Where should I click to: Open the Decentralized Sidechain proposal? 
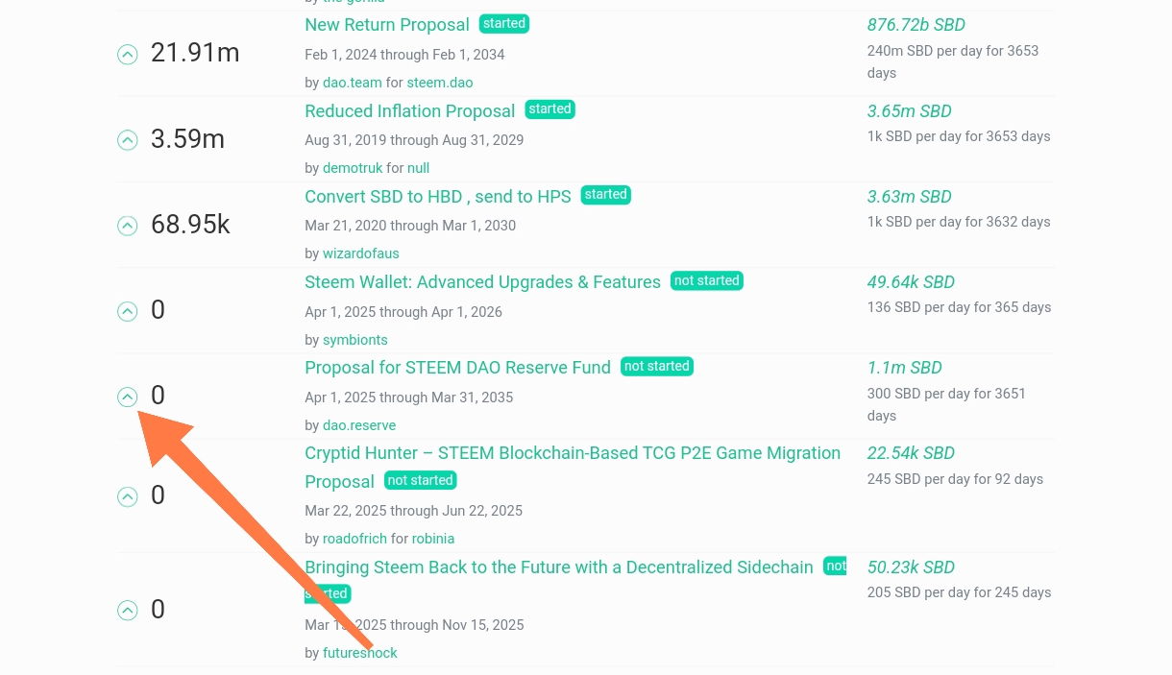click(558, 567)
